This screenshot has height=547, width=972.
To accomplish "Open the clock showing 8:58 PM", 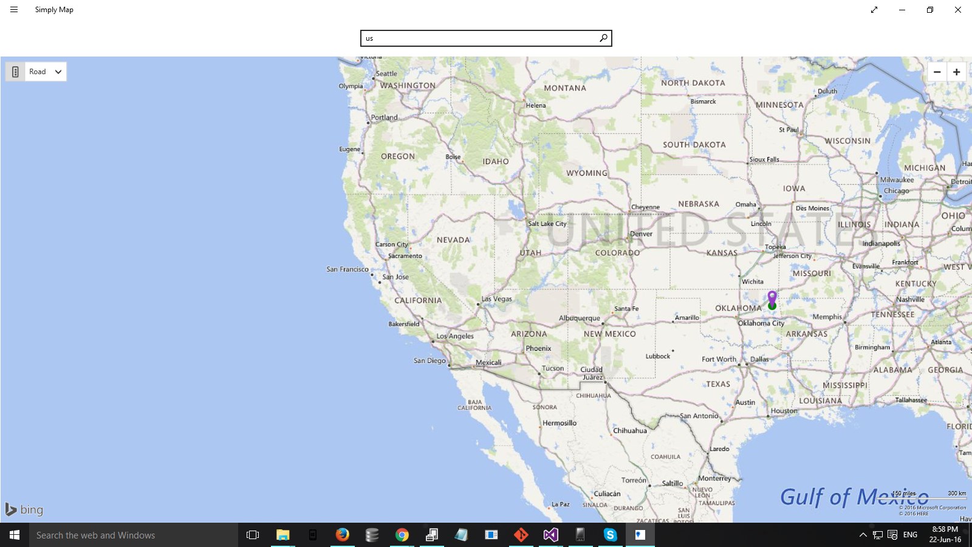I will point(945,535).
